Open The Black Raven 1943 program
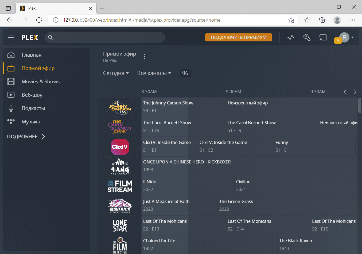Viewport: 362px width, 254px height. (318, 245)
